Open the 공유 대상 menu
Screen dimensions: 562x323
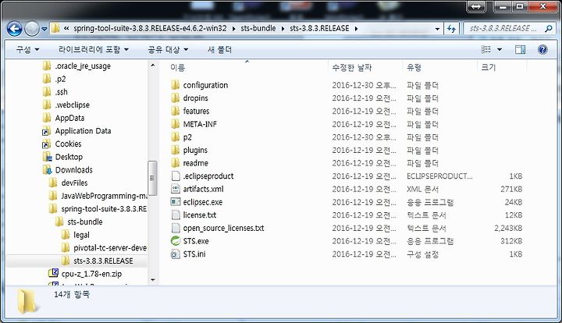[168, 49]
